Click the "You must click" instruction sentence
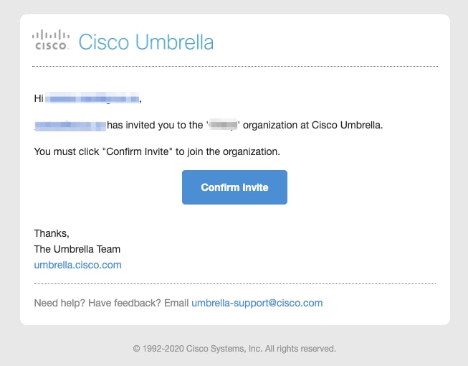468x366 pixels. [156, 152]
